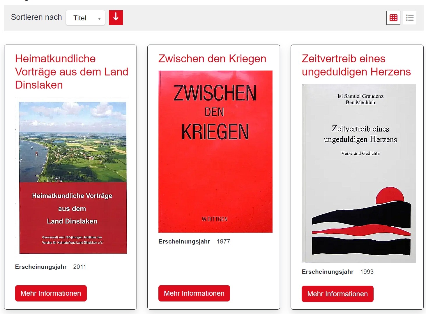Click the aerial river photo on Dinslaken cover

pos(73,142)
